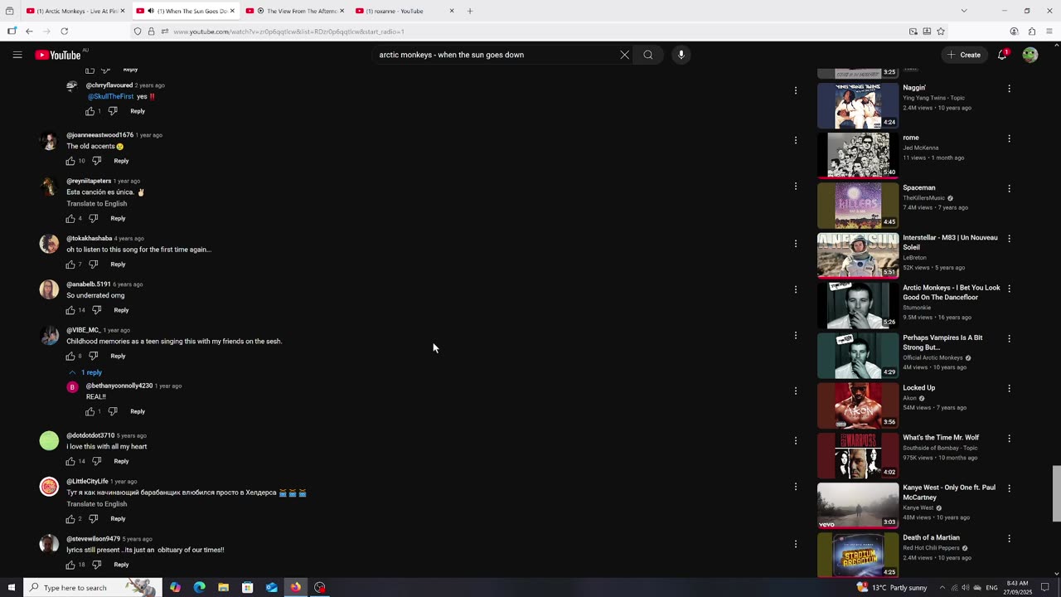Image resolution: width=1061 pixels, height=597 pixels.
Task: Translate @reyniitapeters comment to English
Action: click(x=97, y=203)
